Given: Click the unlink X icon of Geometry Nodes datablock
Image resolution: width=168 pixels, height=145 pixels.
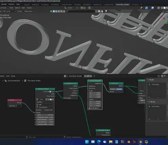Looking at the screenshot, I should pos(91,76).
